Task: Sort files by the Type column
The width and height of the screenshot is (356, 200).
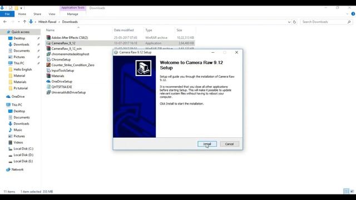Action: coord(149,30)
